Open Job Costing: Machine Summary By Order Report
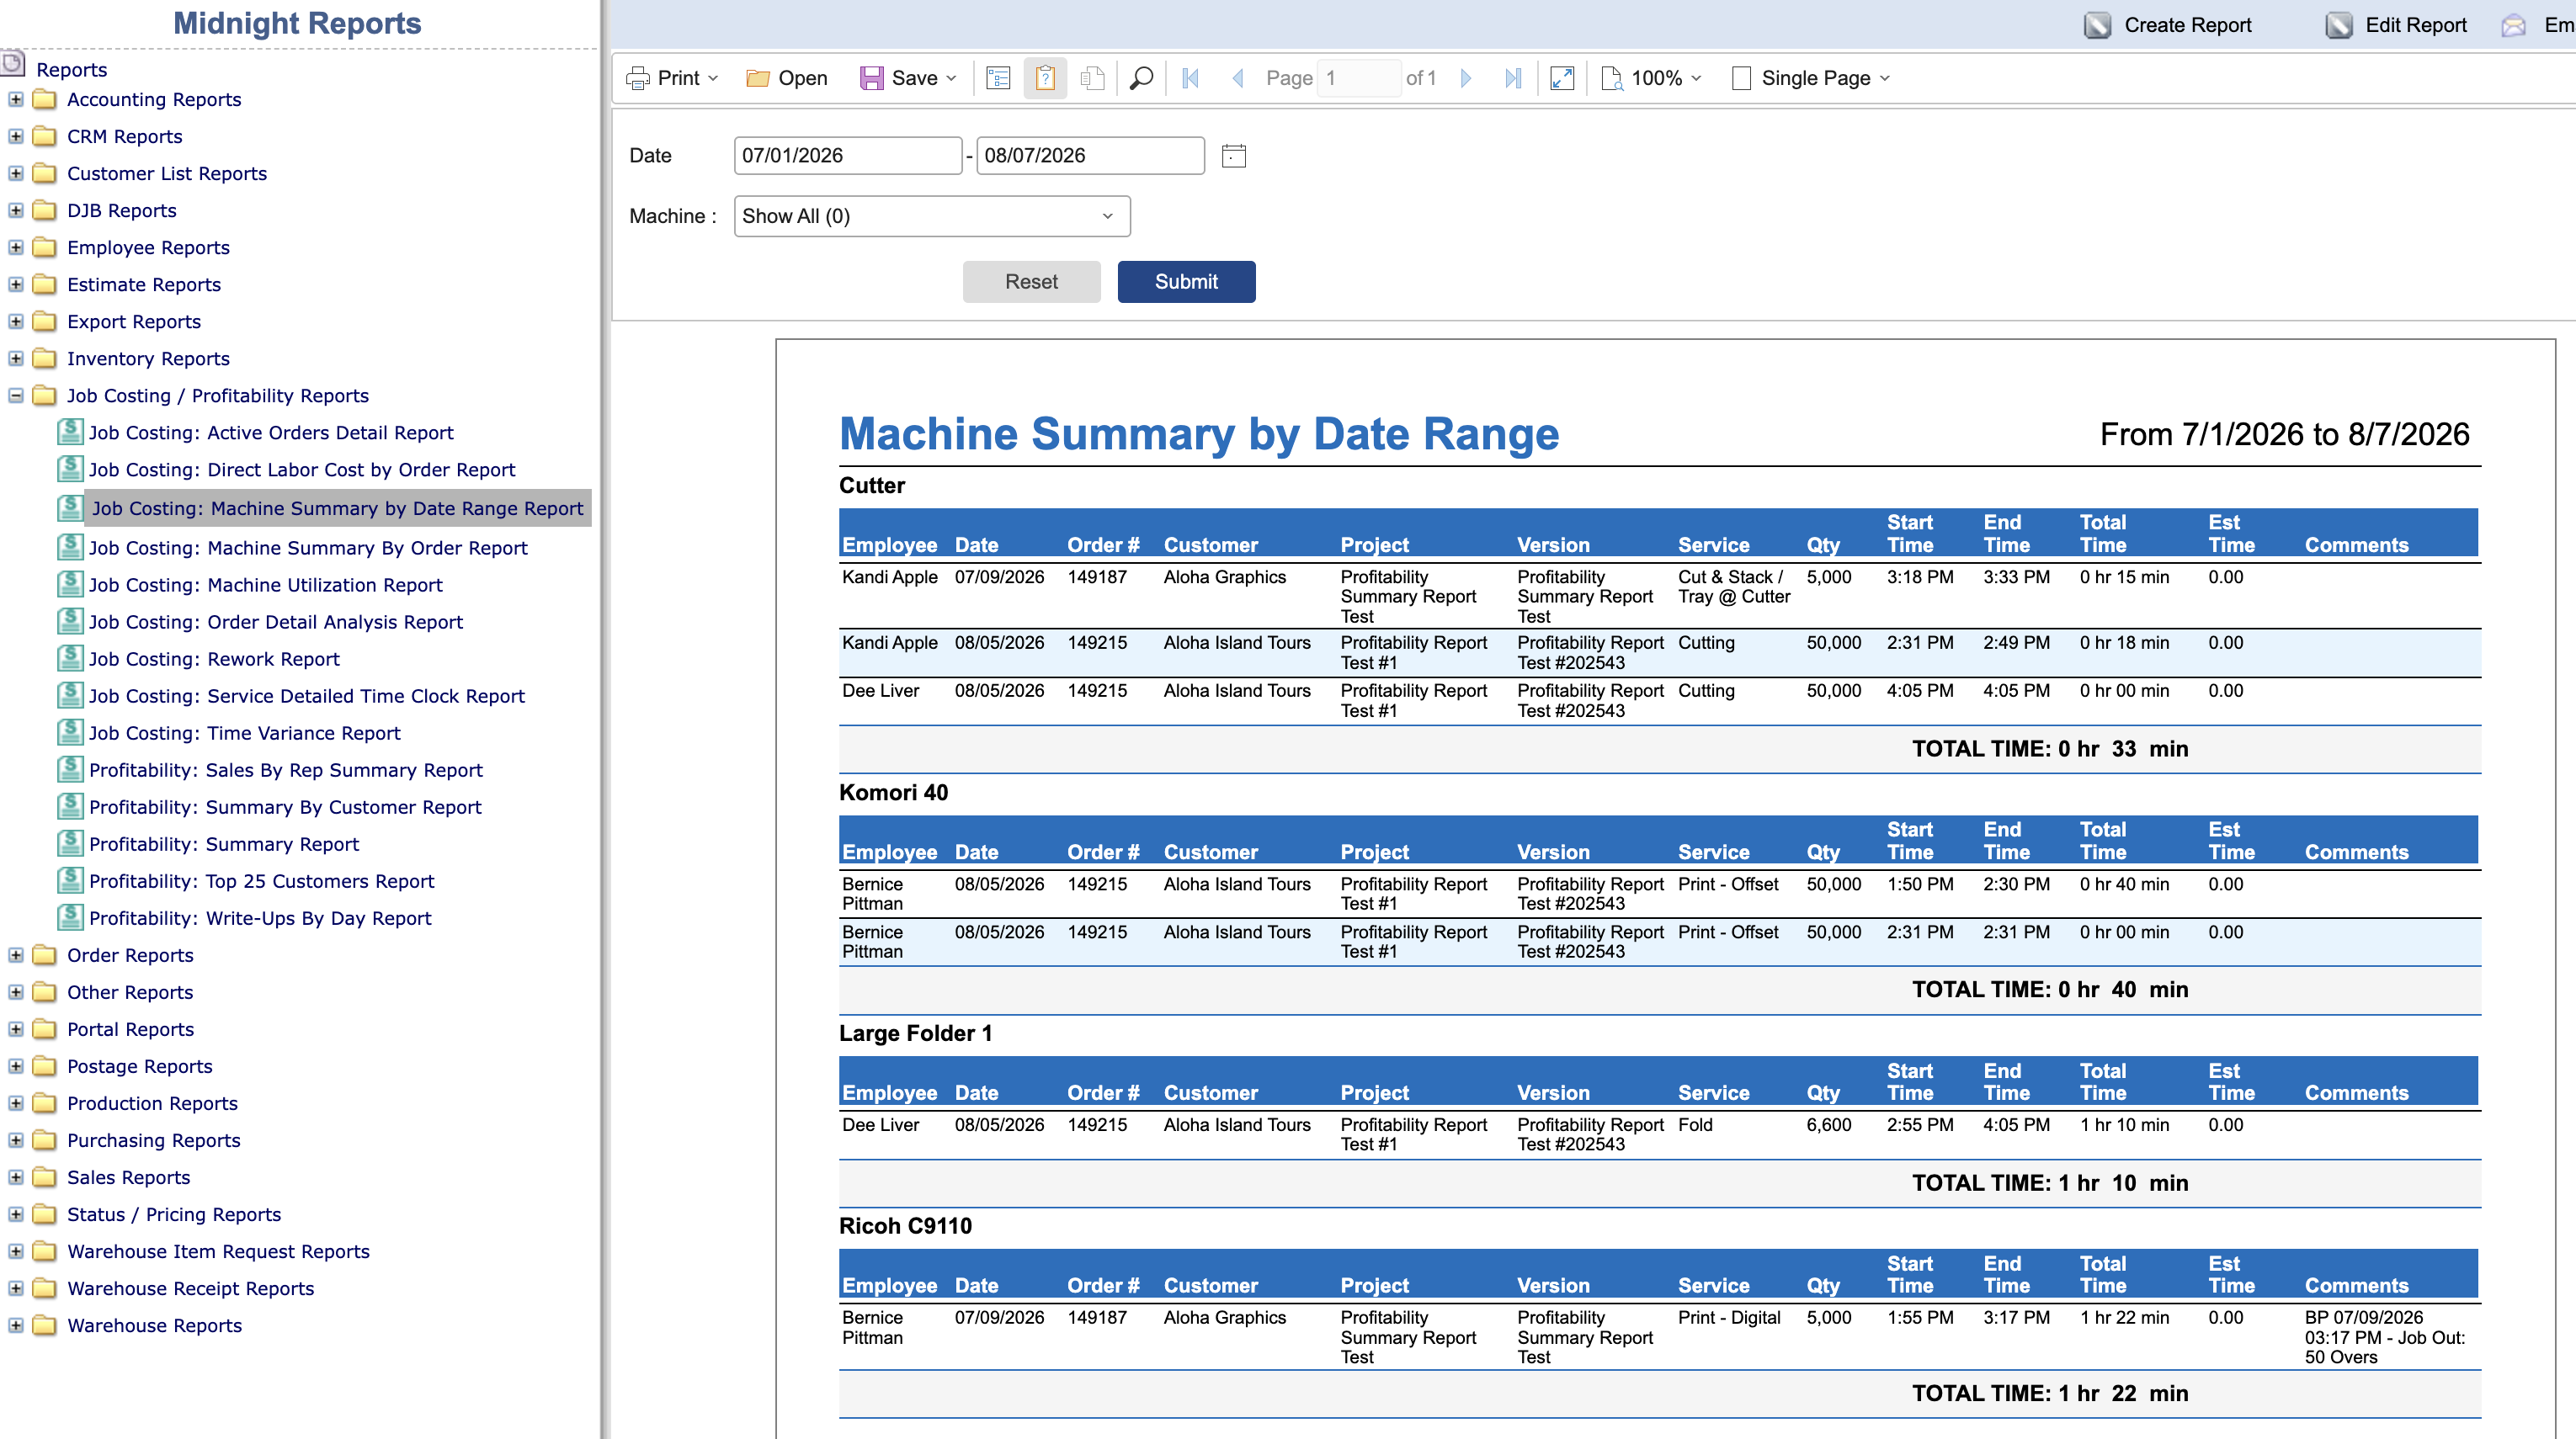The width and height of the screenshot is (2576, 1439). tap(308, 548)
